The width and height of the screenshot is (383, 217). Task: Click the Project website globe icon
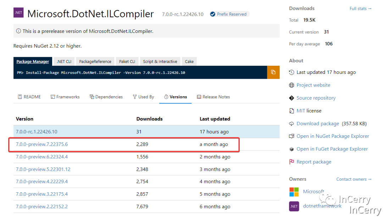point(292,85)
